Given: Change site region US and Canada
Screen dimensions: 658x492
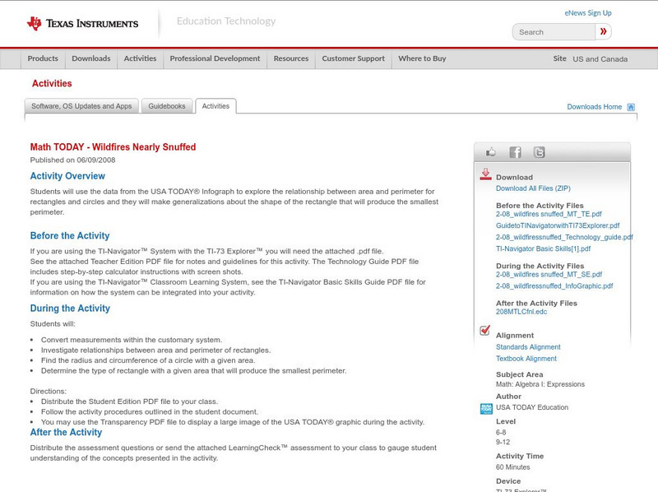Looking at the screenshot, I should click(x=600, y=59).
